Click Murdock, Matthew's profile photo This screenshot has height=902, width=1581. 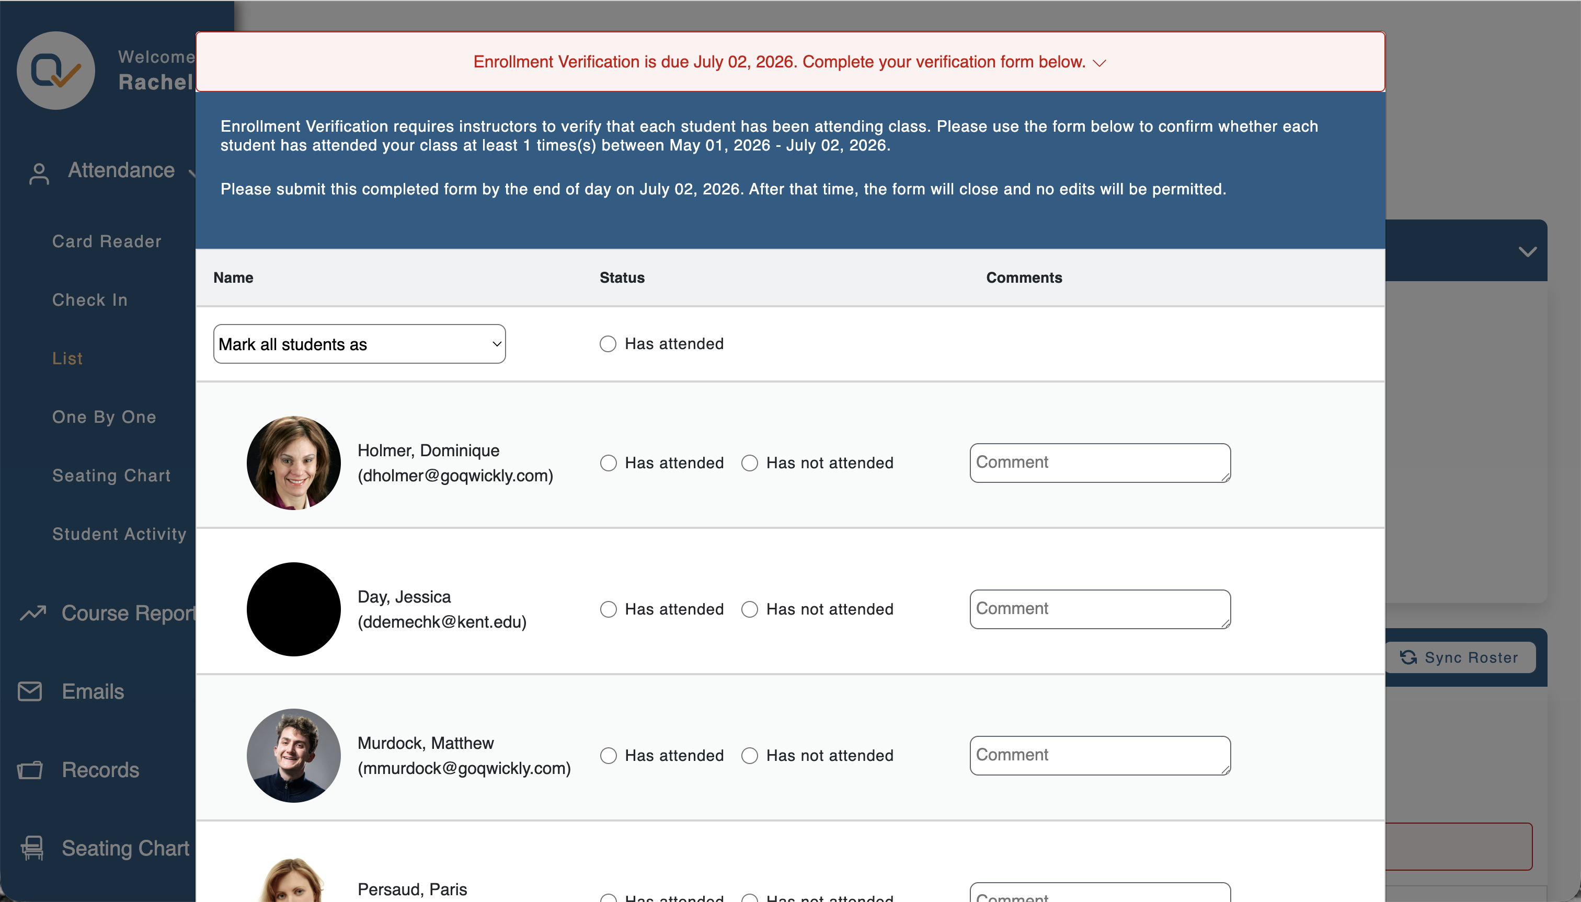click(294, 755)
